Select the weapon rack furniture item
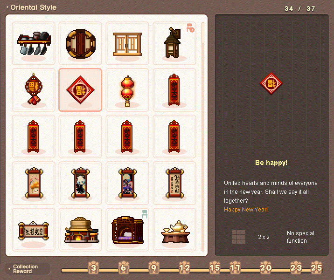Viewport: 334px width, 280px height. point(34,43)
